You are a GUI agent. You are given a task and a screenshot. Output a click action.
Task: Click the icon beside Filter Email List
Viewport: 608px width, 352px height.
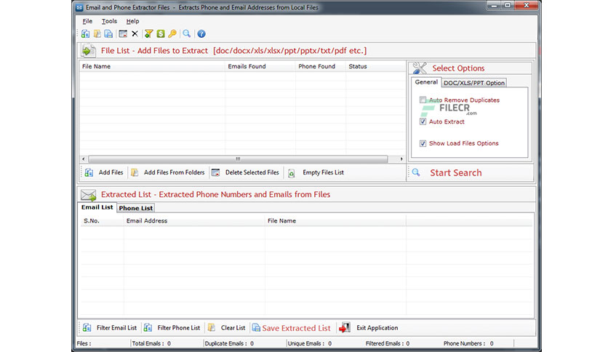(87, 327)
